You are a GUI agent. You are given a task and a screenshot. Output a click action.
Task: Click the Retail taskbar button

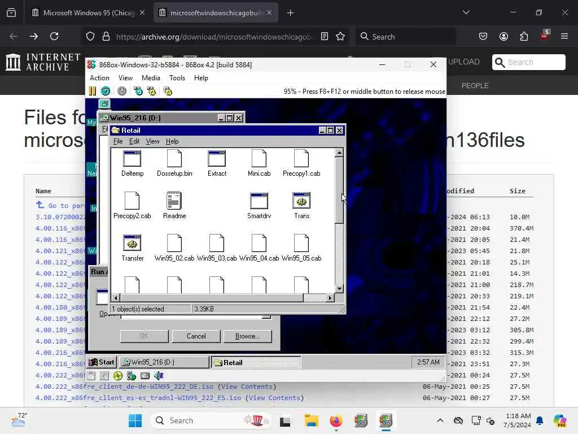tap(256, 362)
